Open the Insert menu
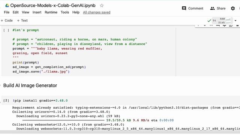240x135 pixels. [x=37, y=12]
